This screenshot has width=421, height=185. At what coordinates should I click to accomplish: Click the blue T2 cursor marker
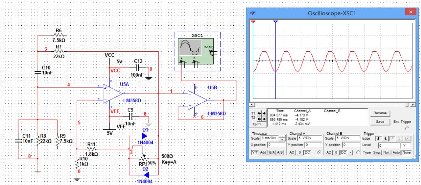point(276,22)
